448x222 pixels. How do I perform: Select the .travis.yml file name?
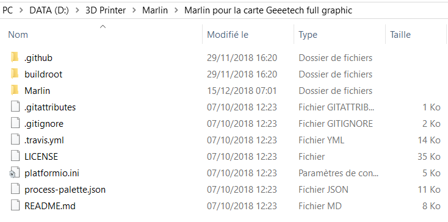[44, 140]
